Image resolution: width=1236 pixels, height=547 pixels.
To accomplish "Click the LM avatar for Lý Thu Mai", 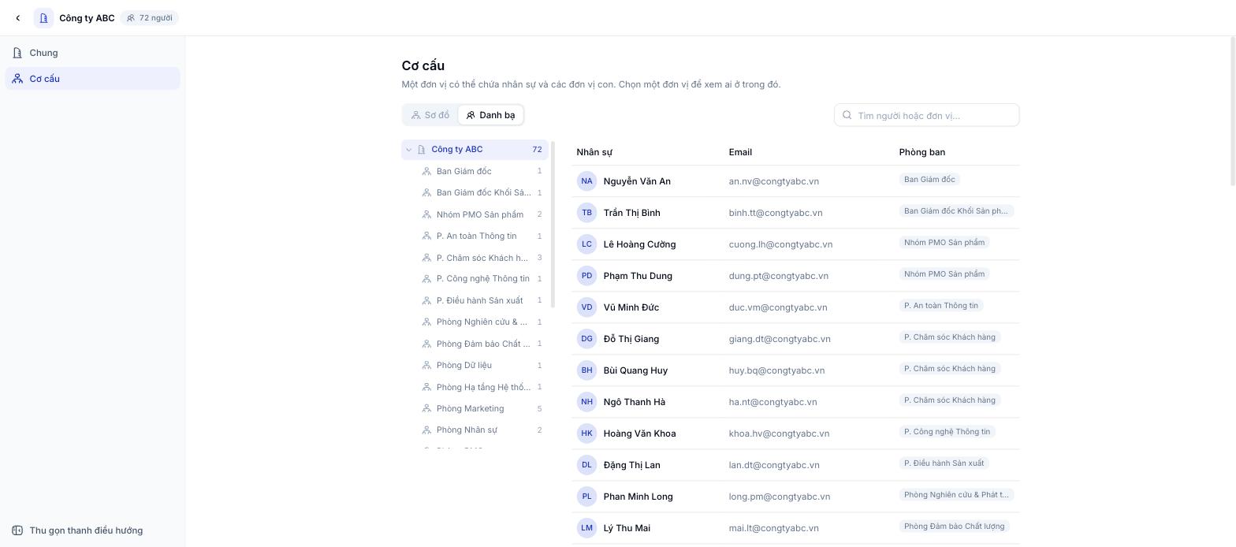I will click(x=586, y=528).
